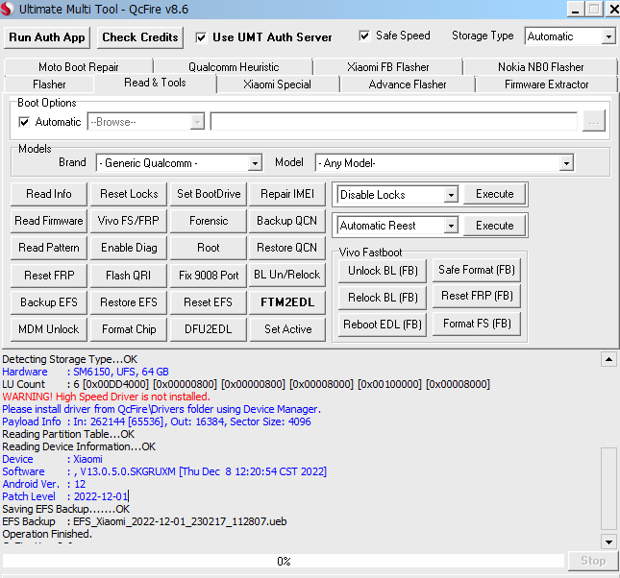Screen dimensions: 620x578
Task: Click Run Auth App button
Action: [47, 37]
